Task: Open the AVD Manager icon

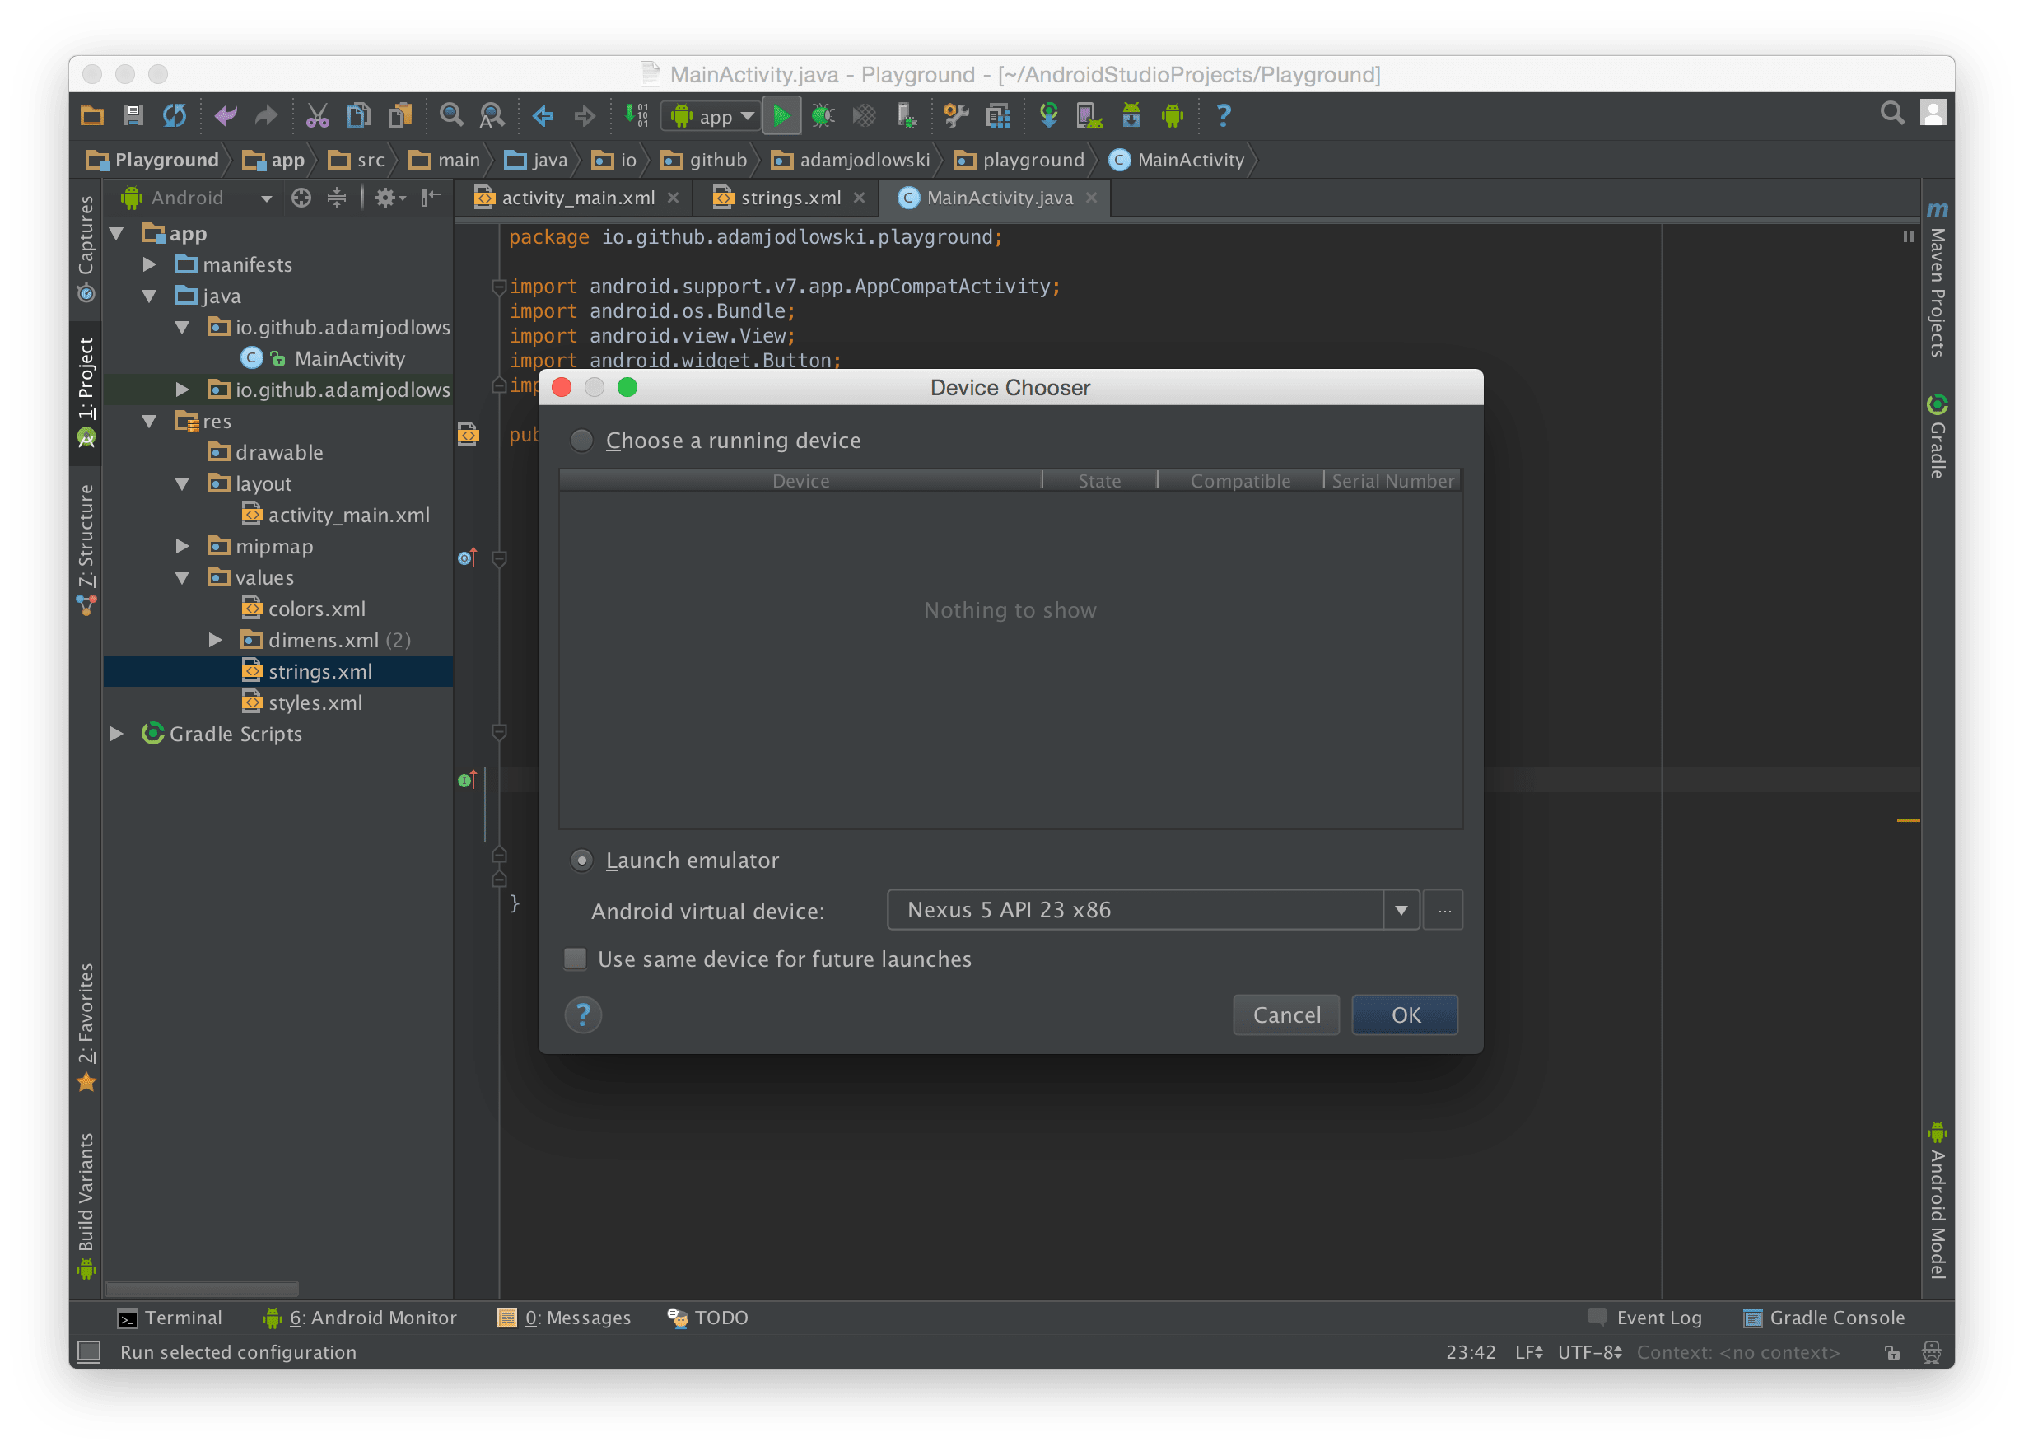Action: (x=1089, y=115)
